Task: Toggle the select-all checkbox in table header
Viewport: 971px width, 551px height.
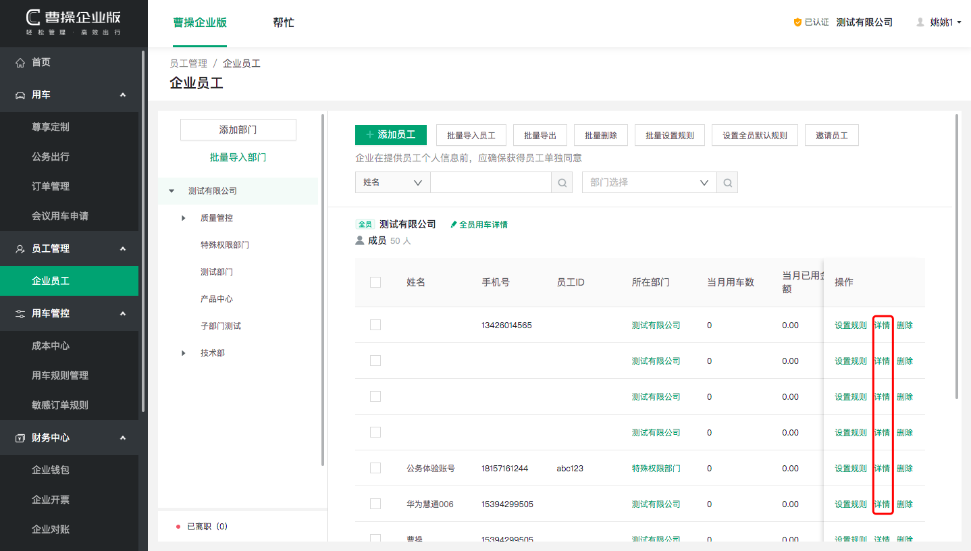Action: click(375, 282)
